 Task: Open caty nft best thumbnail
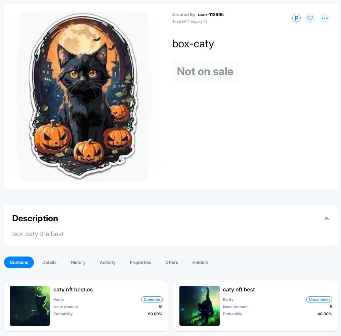click(x=200, y=305)
